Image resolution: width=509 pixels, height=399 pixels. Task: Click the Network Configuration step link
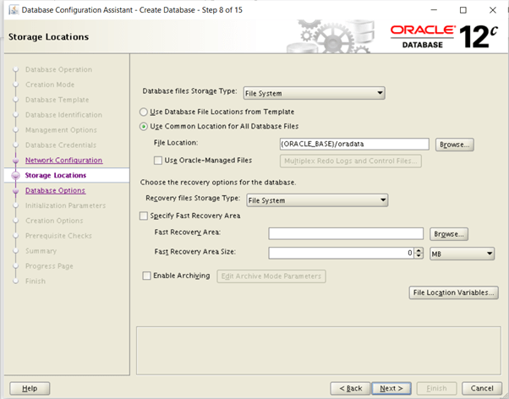pos(63,160)
